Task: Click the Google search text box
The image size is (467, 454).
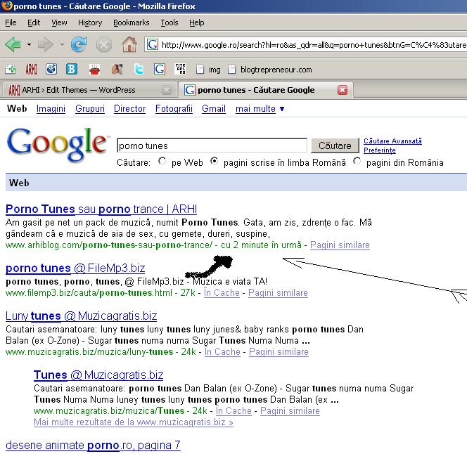Action: [212, 145]
